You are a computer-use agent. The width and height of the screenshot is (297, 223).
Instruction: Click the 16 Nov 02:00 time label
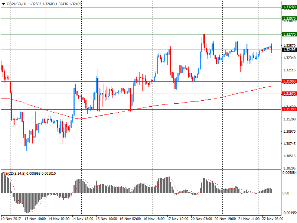[x=130, y=219]
